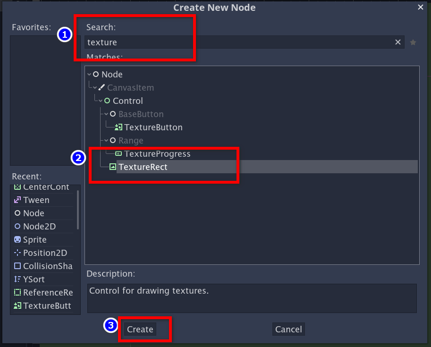Viewport: 431px width, 347px height.
Task: Click the Sprite icon in Recent list
Action: click(x=17, y=239)
